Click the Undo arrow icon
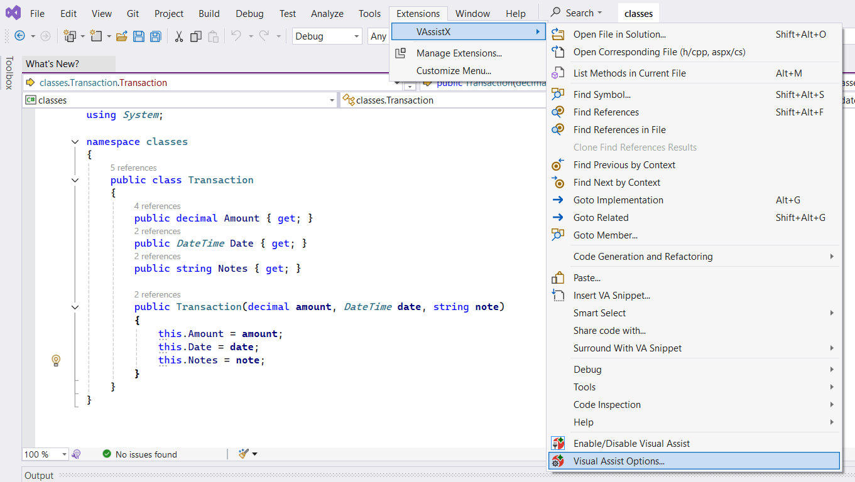 pos(236,36)
